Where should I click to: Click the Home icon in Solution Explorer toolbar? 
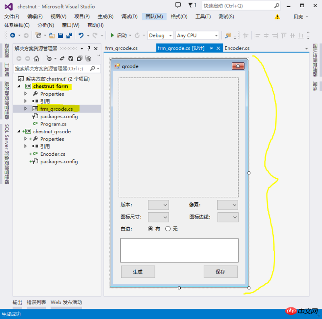click(x=36, y=58)
